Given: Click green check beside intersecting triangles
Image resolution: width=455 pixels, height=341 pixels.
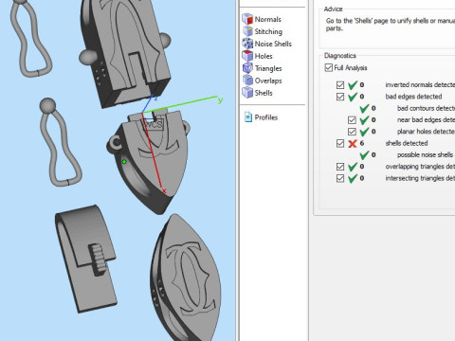Looking at the screenshot, I should pos(353,178).
